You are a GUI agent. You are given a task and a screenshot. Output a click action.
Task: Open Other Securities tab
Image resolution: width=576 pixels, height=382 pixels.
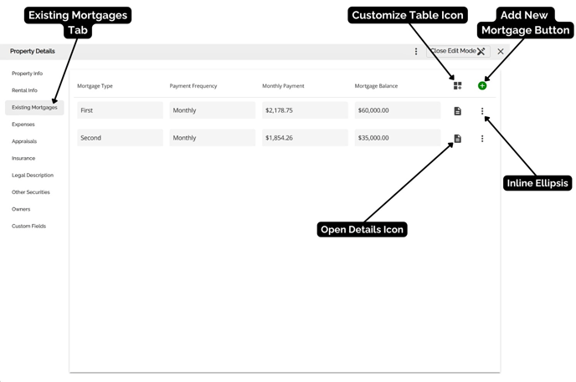30,192
